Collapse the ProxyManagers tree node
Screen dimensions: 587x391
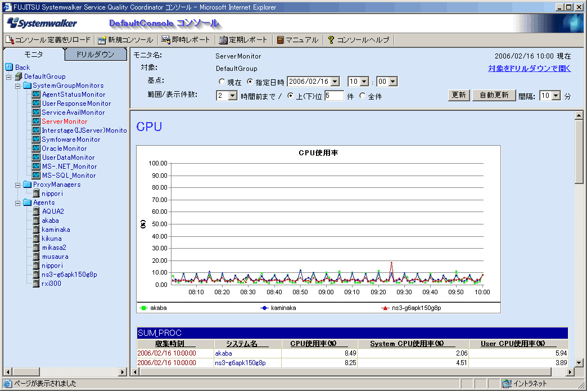coord(17,185)
